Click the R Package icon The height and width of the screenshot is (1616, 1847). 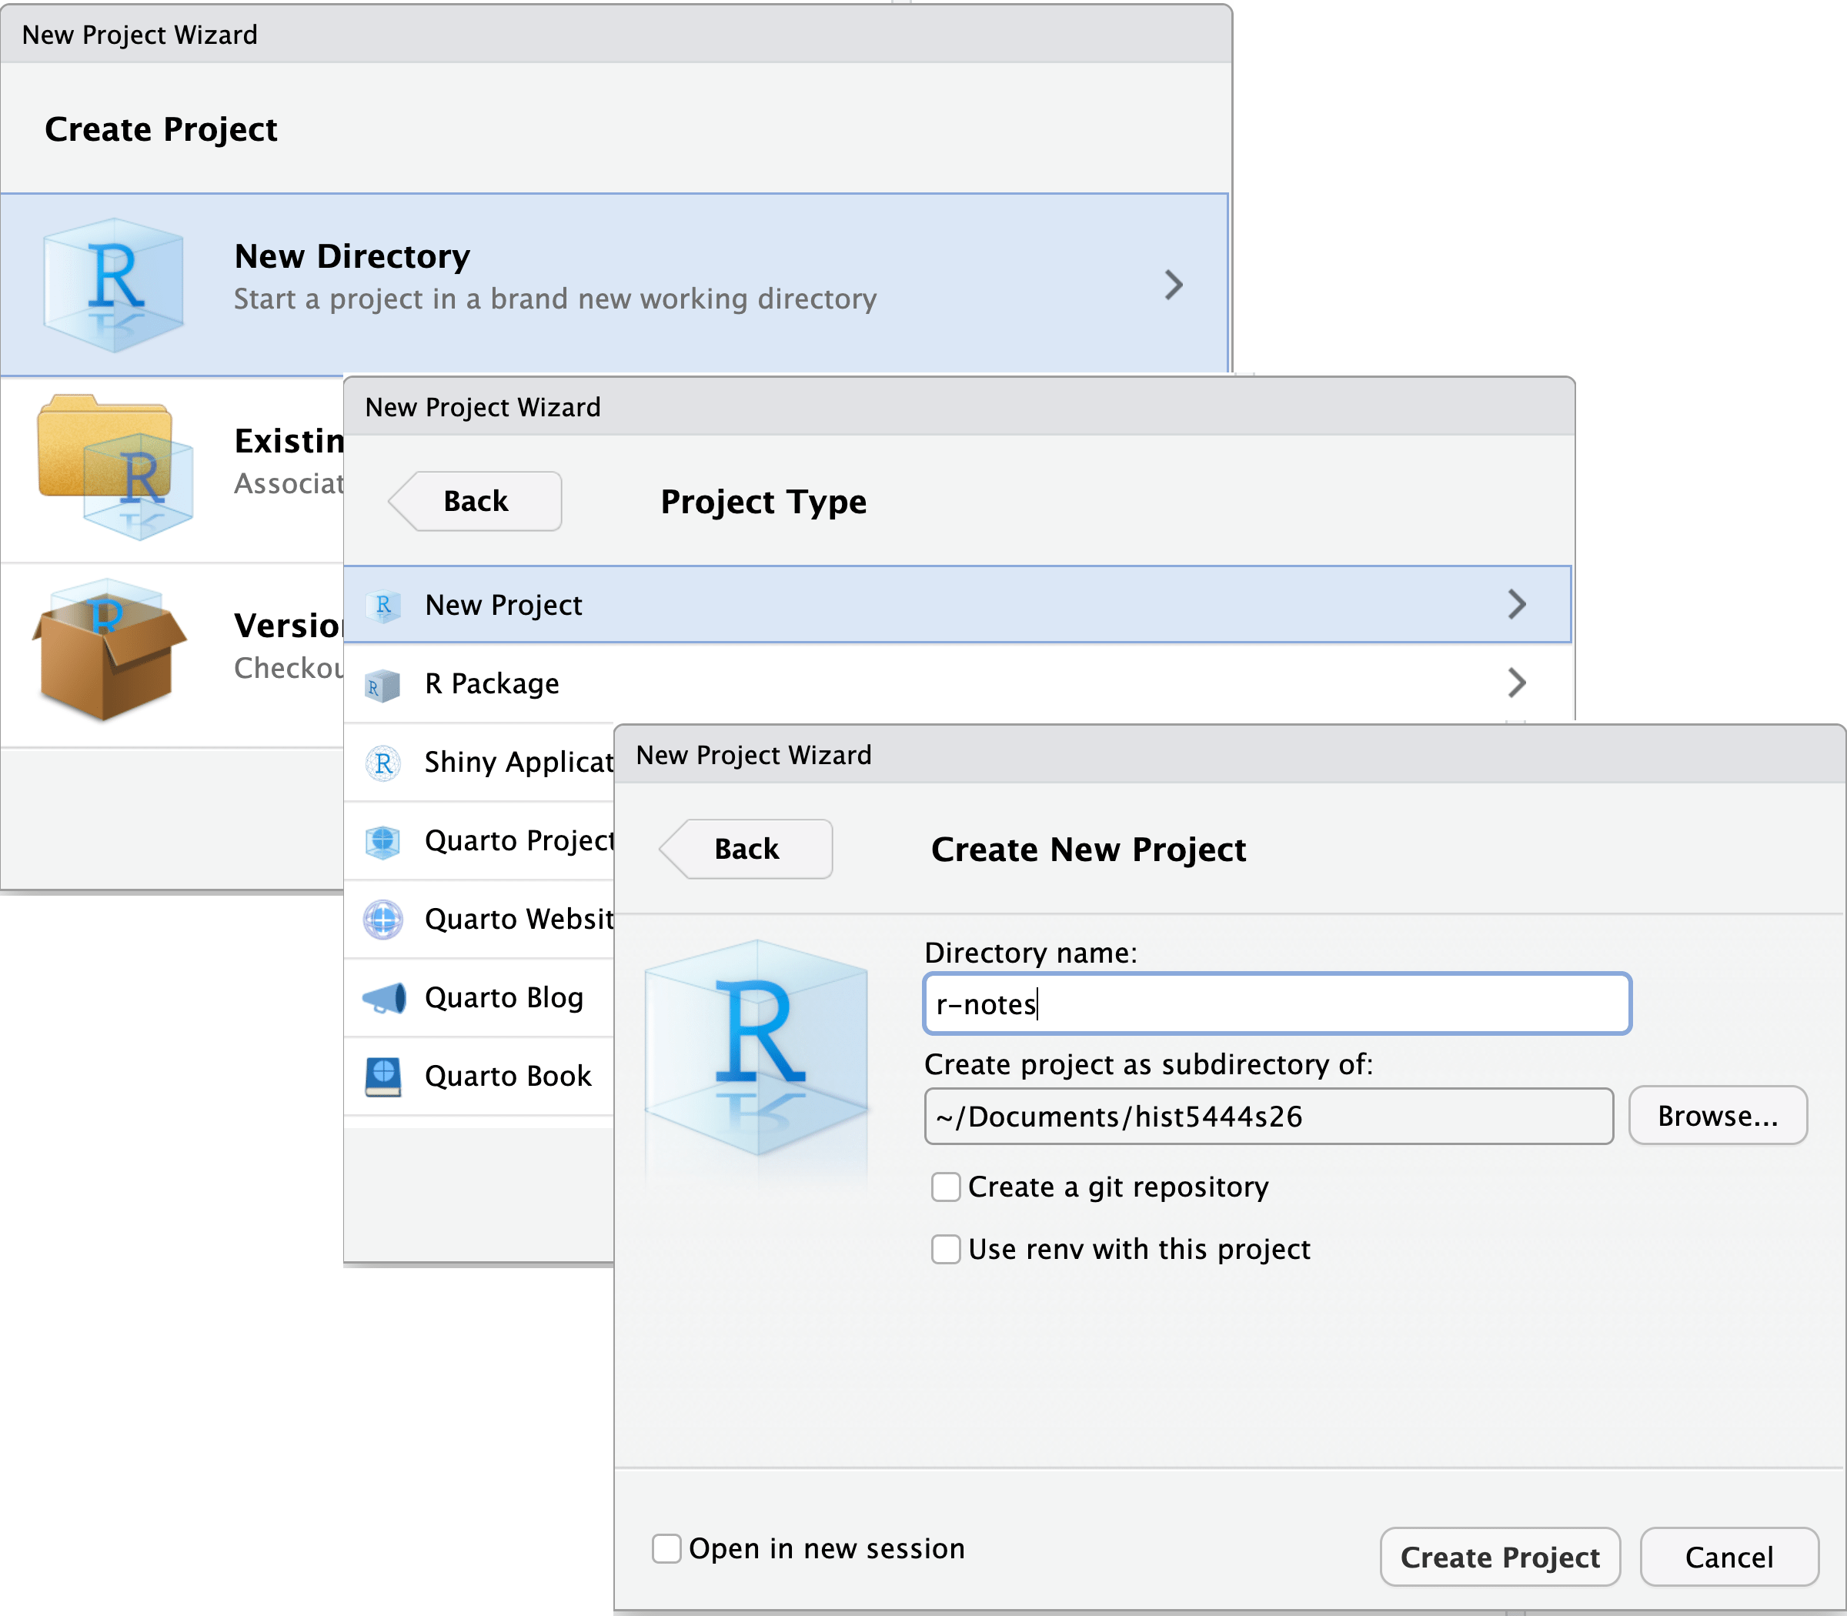pos(382,686)
